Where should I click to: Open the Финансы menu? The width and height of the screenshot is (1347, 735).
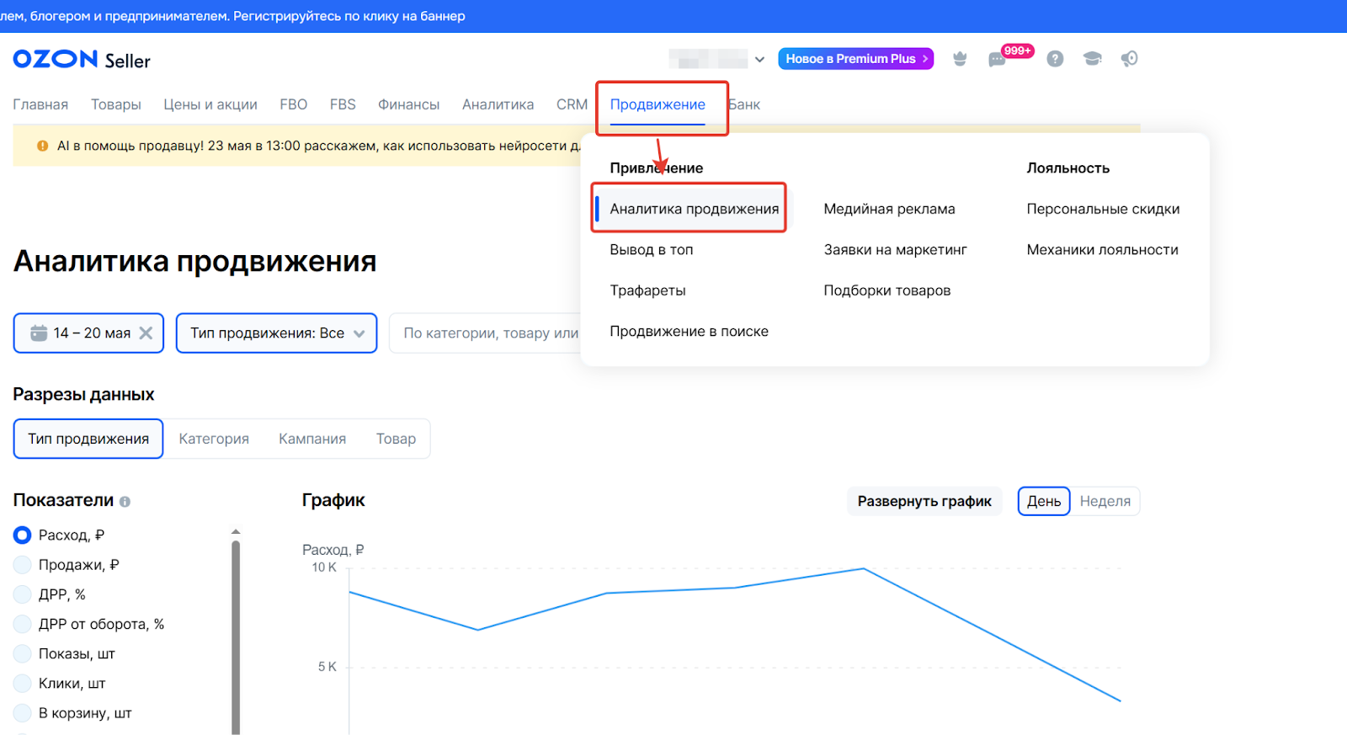[408, 104]
